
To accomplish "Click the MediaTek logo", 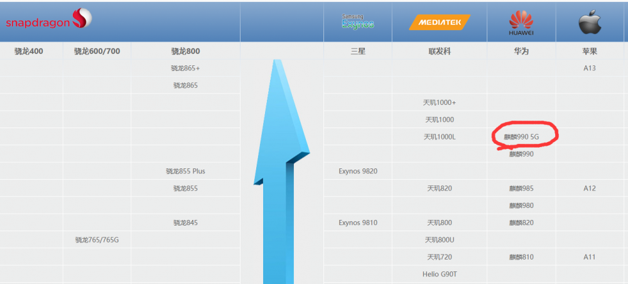I will pos(439,23).
